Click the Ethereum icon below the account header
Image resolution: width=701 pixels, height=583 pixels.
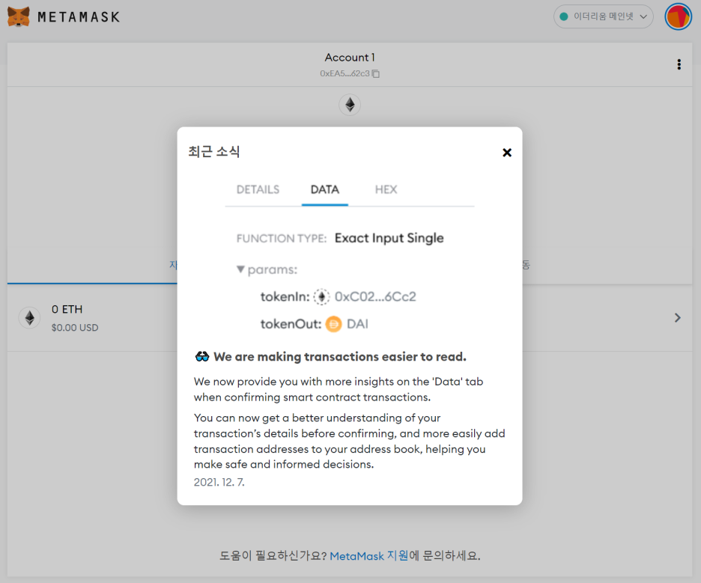pos(350,105)
